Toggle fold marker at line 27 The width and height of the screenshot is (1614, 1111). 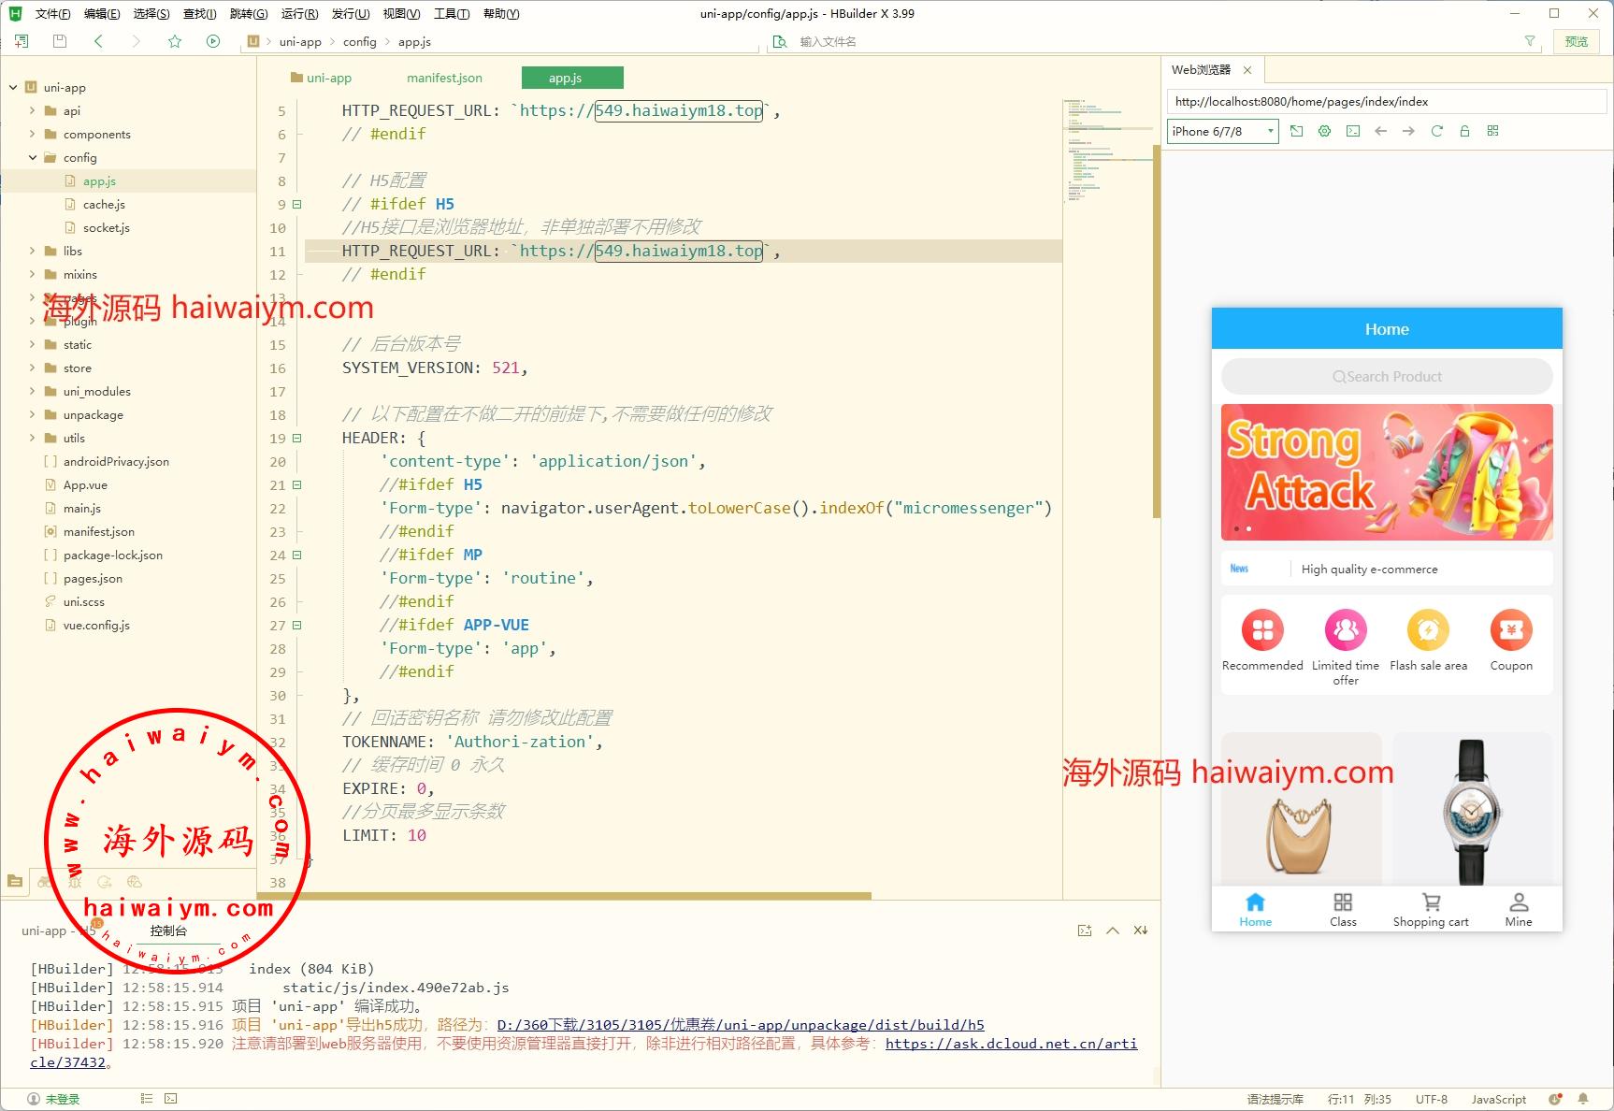pyautogui.click(x=297, y=625)
